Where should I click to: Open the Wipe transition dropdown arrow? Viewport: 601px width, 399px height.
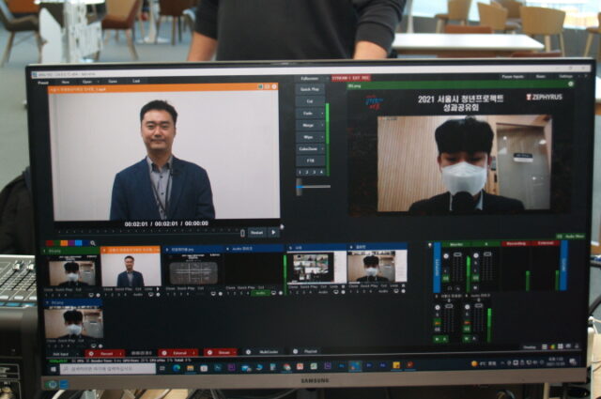coord(322,137)
